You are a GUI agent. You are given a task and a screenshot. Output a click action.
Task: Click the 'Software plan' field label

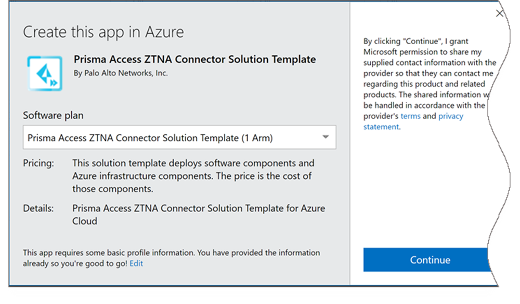53,115
